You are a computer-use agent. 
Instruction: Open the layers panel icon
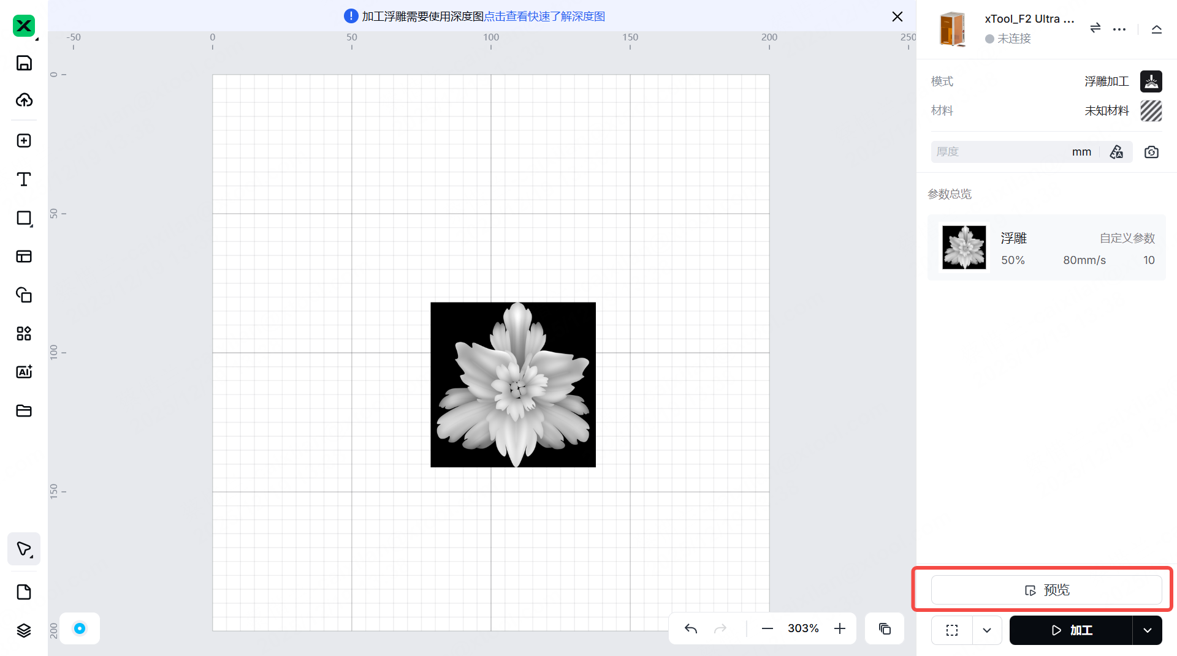[24, 630]
